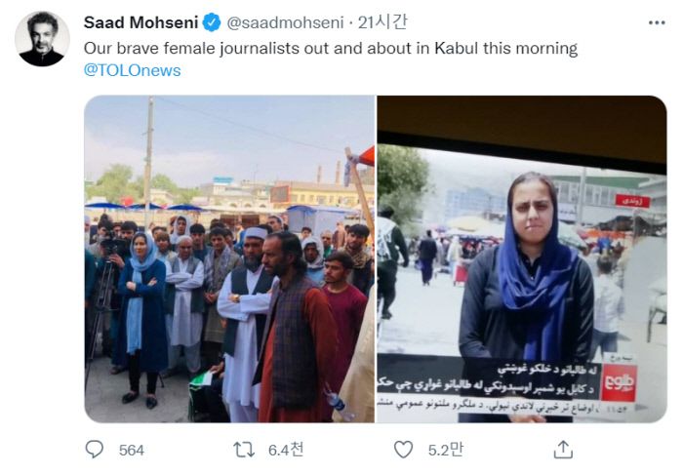The height and width of the screenshot is (474, 683).
Task: Click the 564 reply count
Action: coord(131,450)
